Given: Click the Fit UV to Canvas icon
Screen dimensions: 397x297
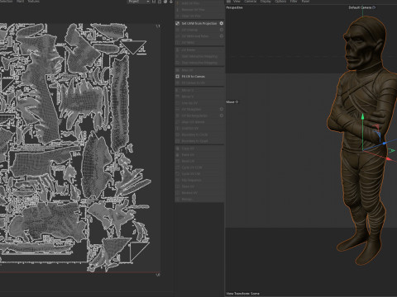Looking at the screenshot, I should click(178, 77).
